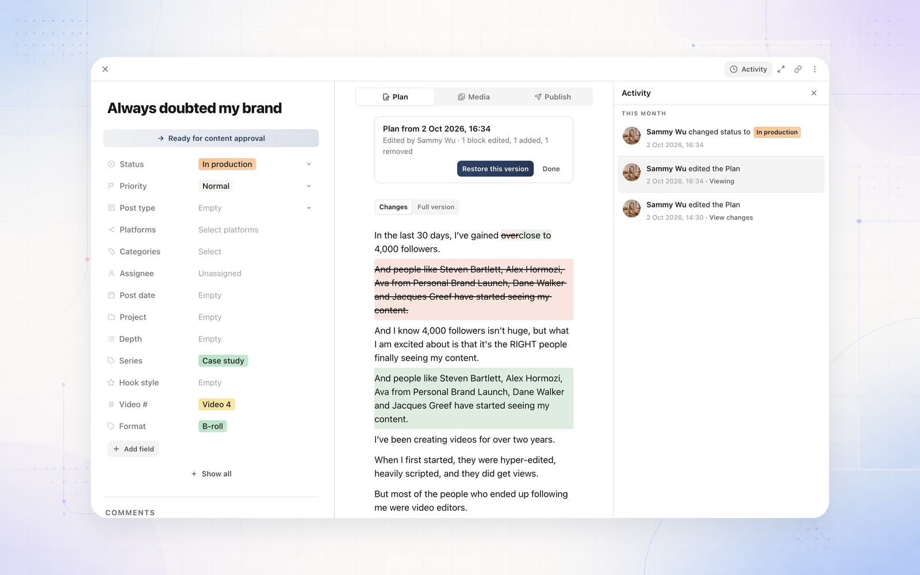The image size is (920, 575).
Task: Open the Categories Select field
Action: 210,252
